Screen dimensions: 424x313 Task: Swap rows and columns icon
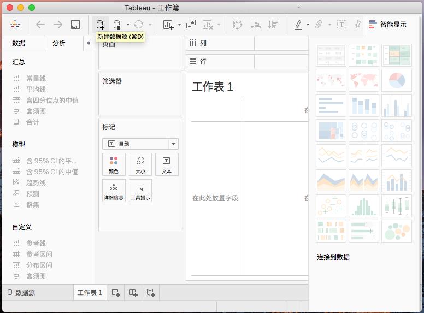[x=238, y=25]
